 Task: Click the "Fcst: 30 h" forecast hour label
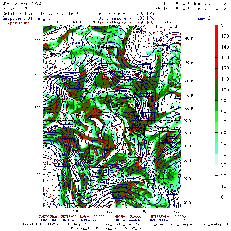click(18, 8)
